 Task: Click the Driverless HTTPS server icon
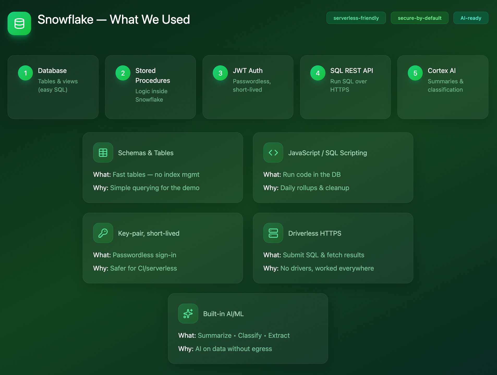(x=273, y=233)
